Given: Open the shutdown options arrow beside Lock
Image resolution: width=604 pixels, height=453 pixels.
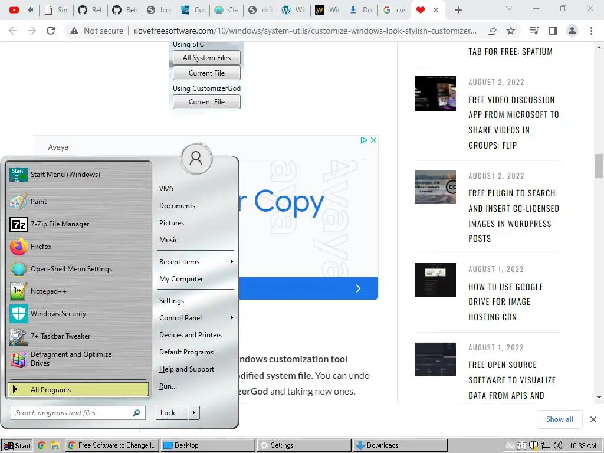Looking at the screenshot, I should (193, 413).
